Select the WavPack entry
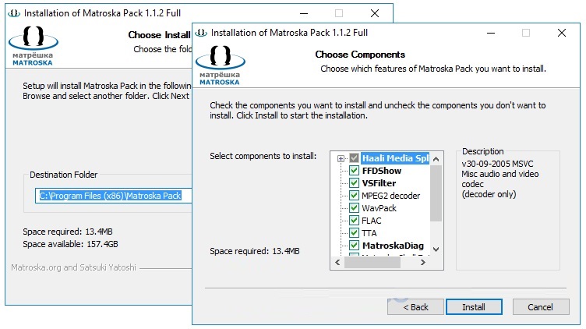Image resolution: width=586 pixels, height=329 pixels. click(379, 208)
